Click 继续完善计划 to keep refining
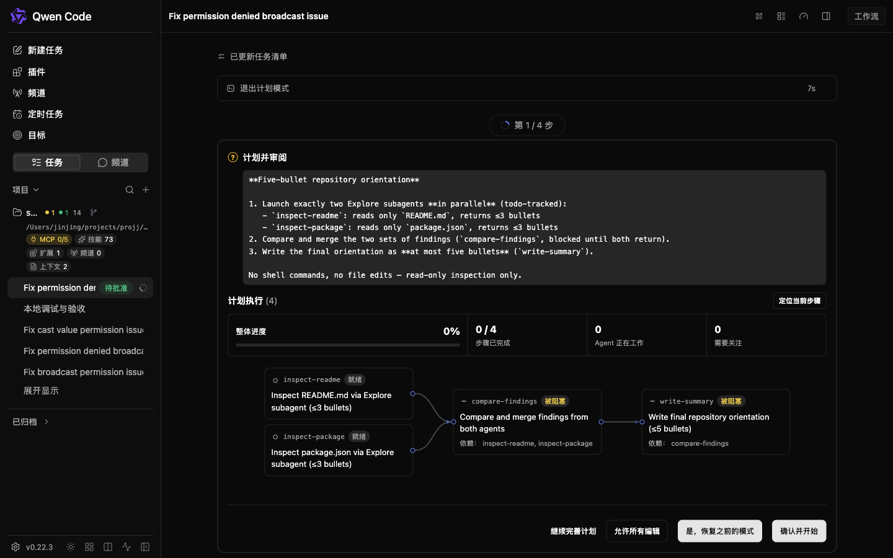The image size is (893, 558). click(x=573, y=531)
